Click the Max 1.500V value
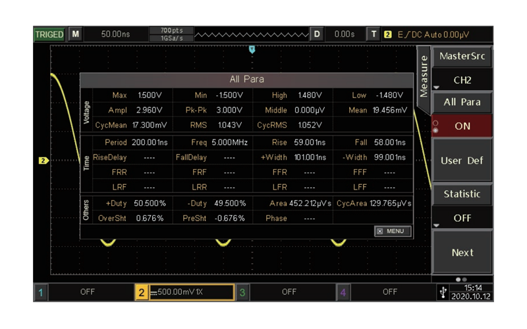The height and width of the screenshot is (329, 527). (150, 95)
